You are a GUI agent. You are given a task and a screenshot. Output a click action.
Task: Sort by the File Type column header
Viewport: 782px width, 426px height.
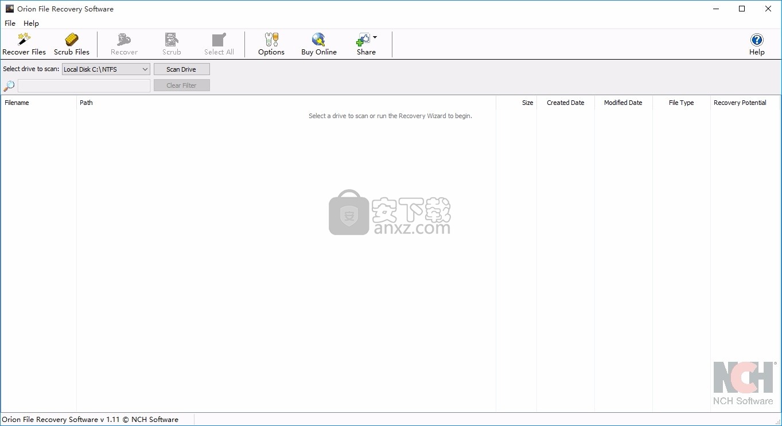(x=682, y=103)
